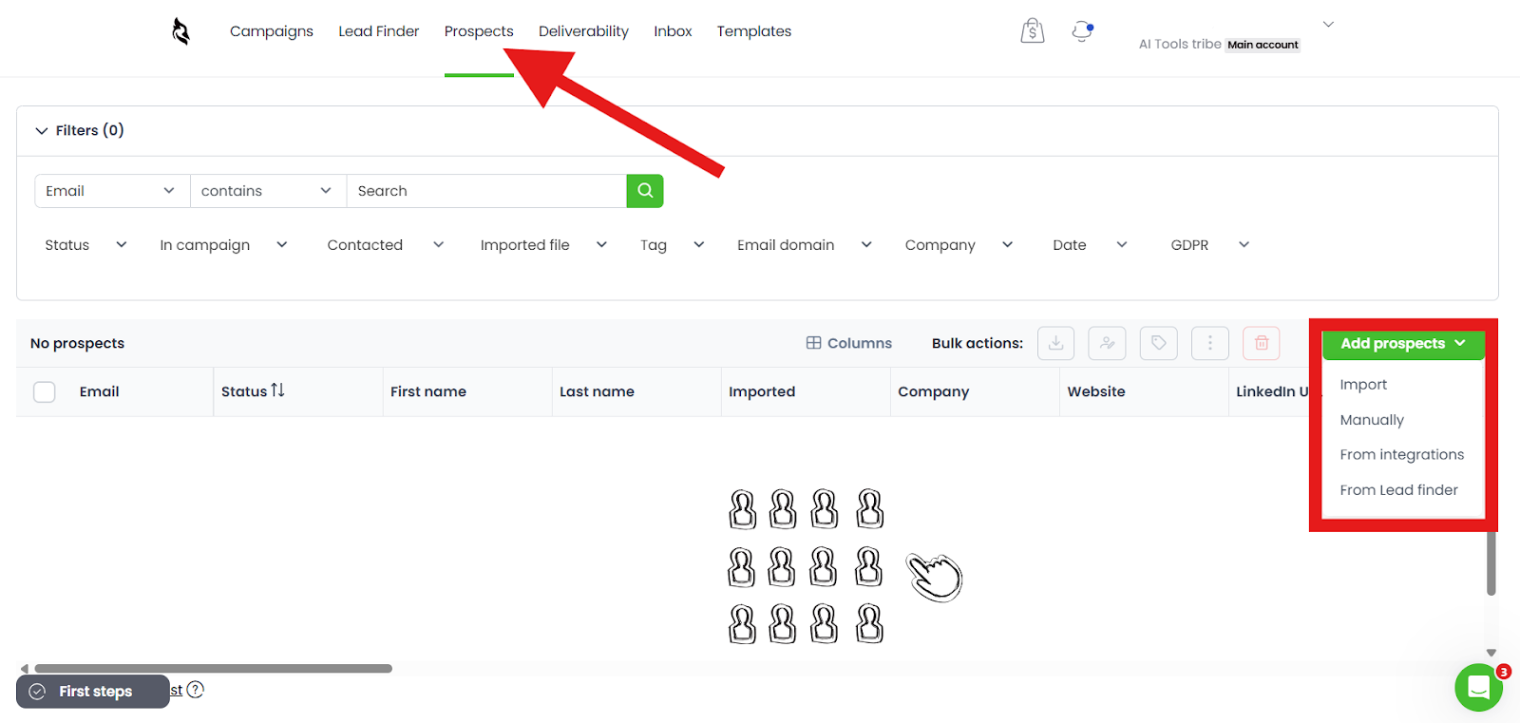Open the bulk more-actions three-dot icon
This screenshot has height=723, width=1520.
coord(1209,343)
